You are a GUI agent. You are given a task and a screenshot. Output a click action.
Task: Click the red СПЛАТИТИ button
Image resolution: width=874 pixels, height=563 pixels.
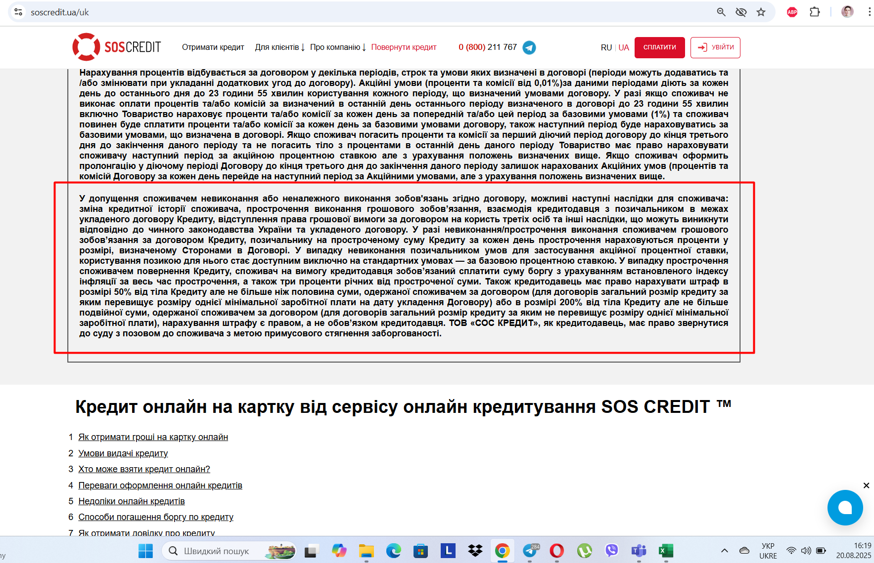660,47
